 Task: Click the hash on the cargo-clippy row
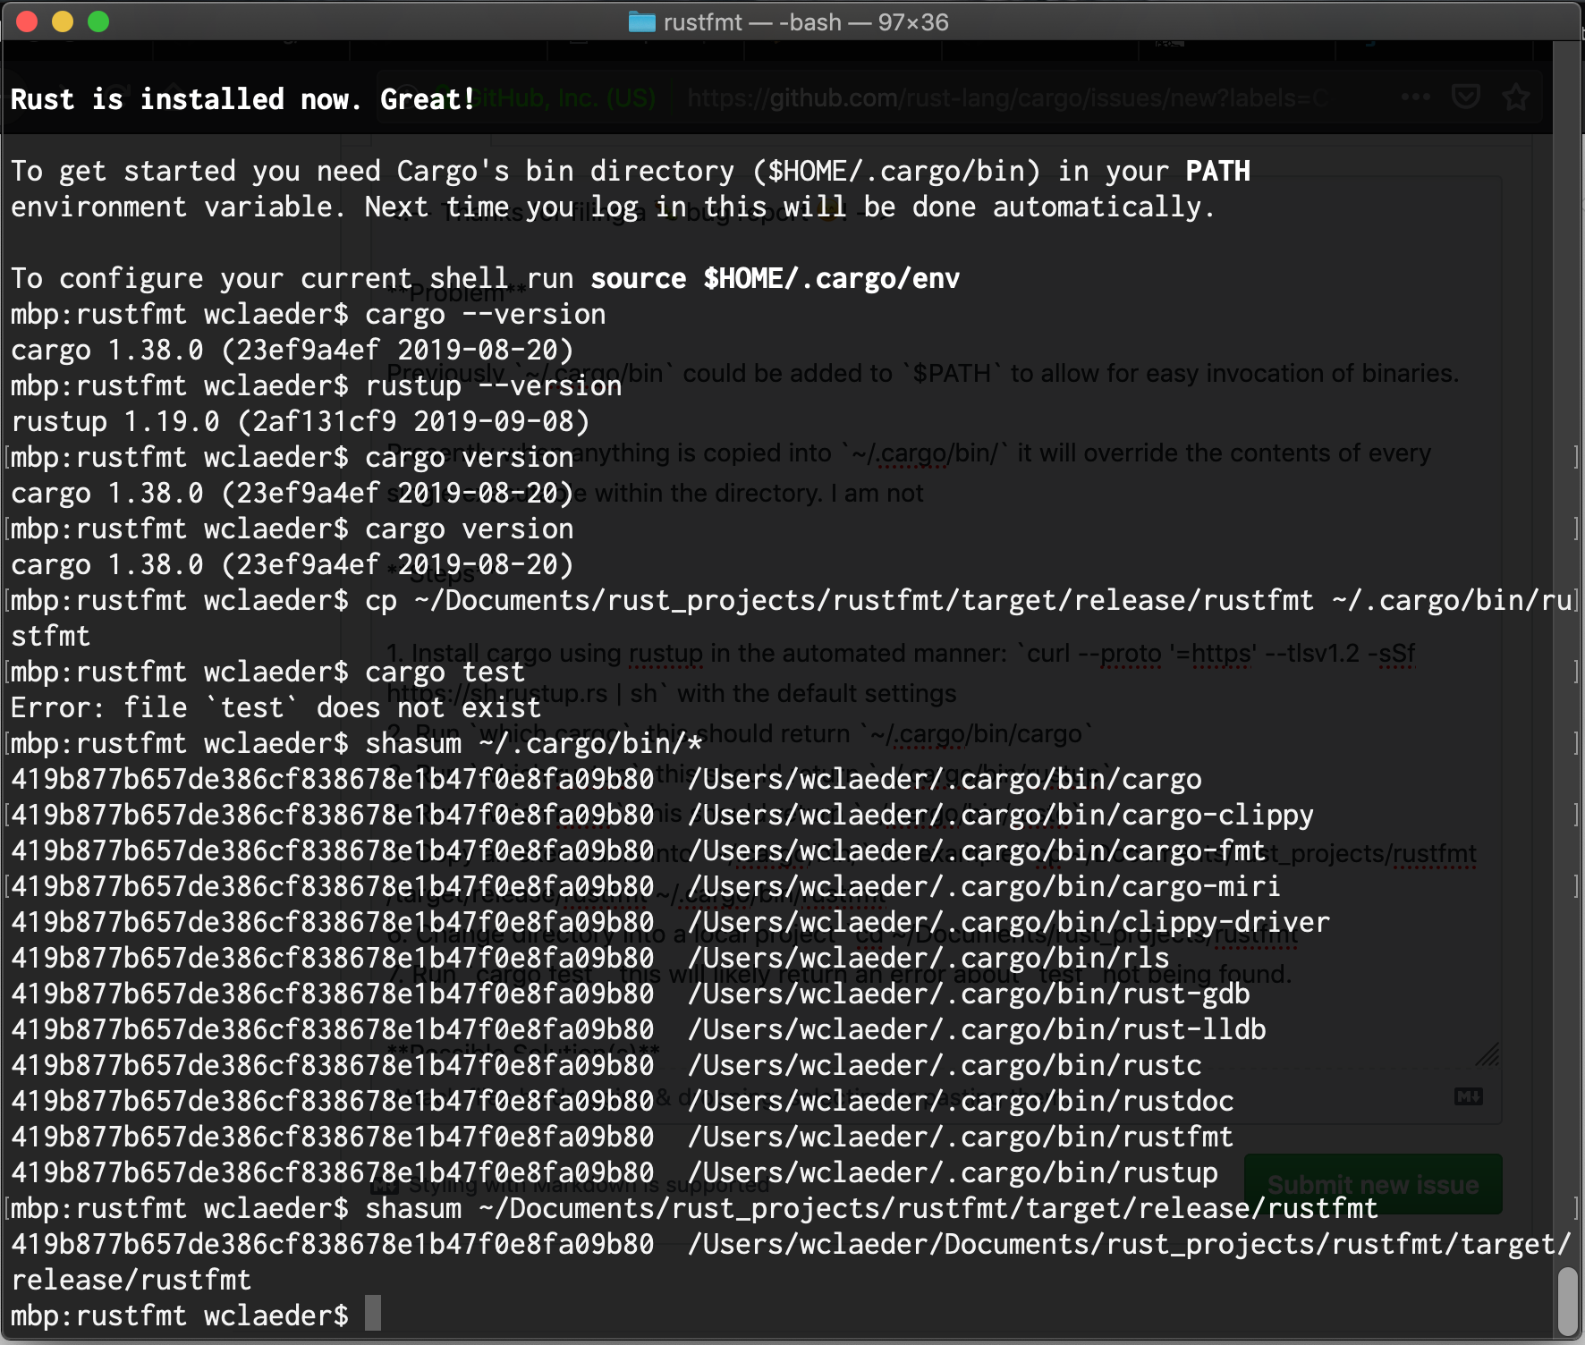332,816
